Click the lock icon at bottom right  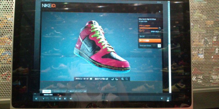pos(162,98)
